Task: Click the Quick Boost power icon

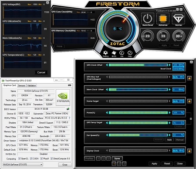Action: 148,18
